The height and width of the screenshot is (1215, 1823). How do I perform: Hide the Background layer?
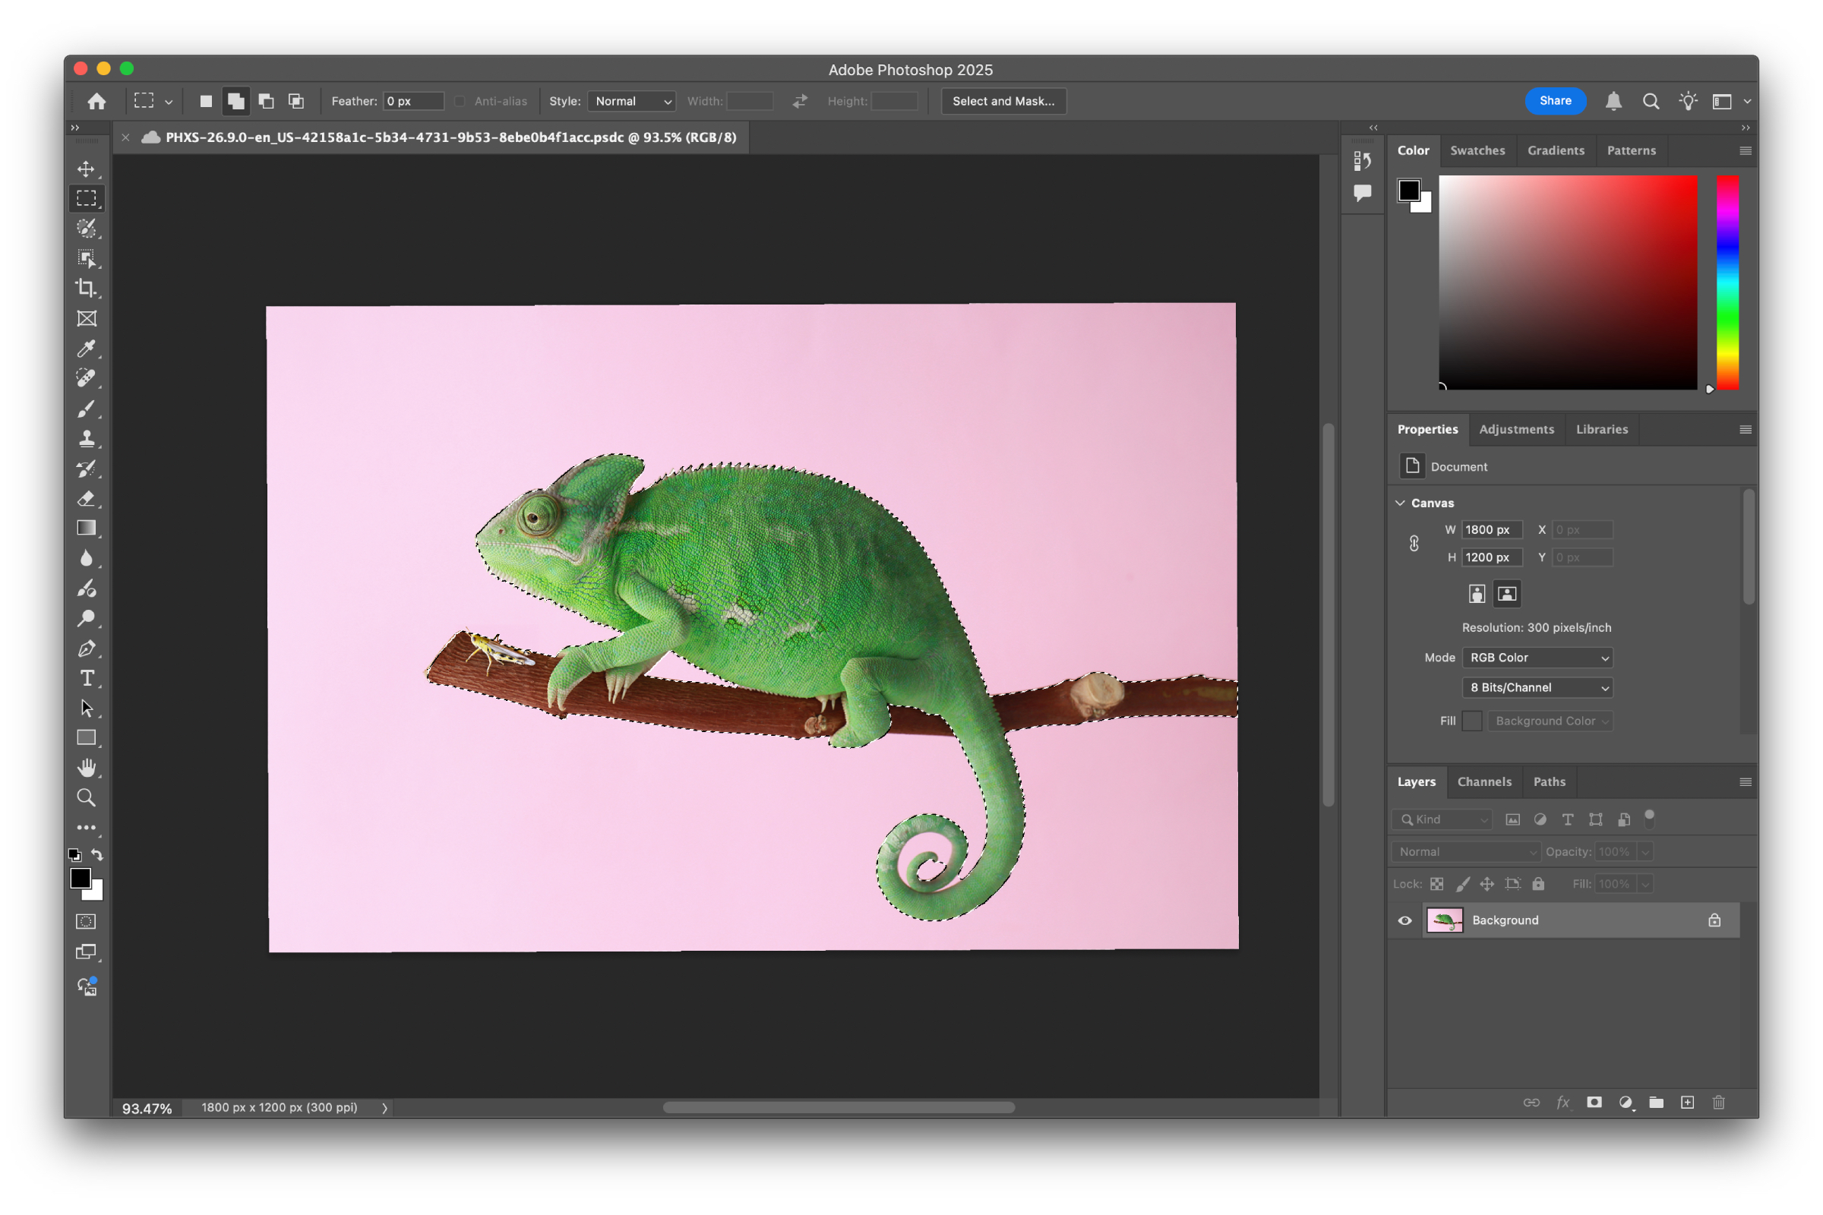1405,920
